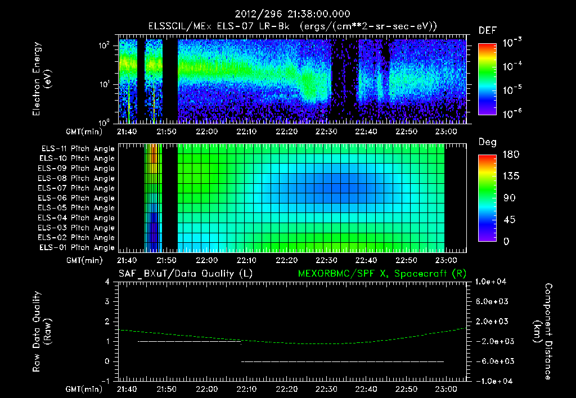
Task: Click the 10^1 electron energy tick label
Action: click(x=105, y=84)
